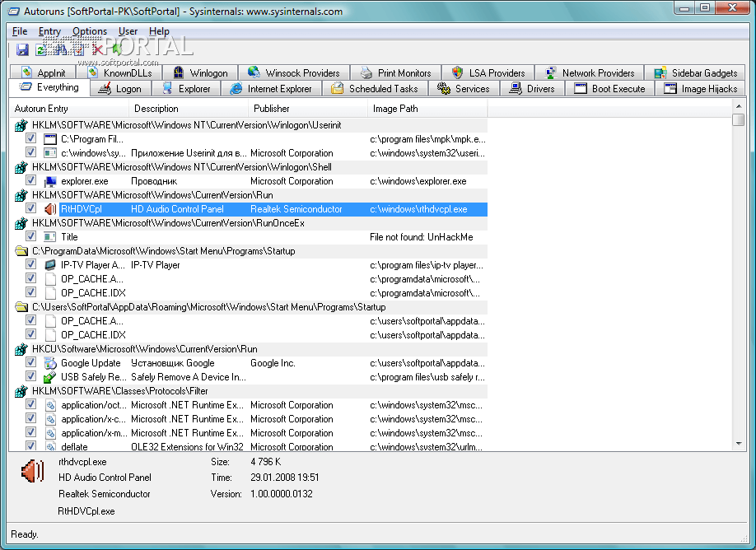Open the User menu
The image size is (756, 550).
tap(128, 31)
